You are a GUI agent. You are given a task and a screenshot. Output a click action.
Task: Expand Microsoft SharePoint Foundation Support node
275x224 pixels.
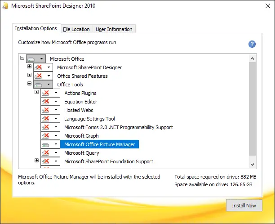(36, 160)
